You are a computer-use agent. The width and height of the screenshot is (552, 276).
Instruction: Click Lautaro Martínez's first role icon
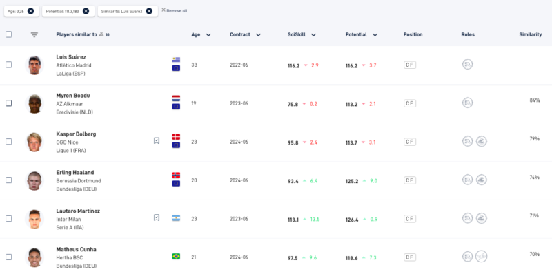(x=468, y=218)
